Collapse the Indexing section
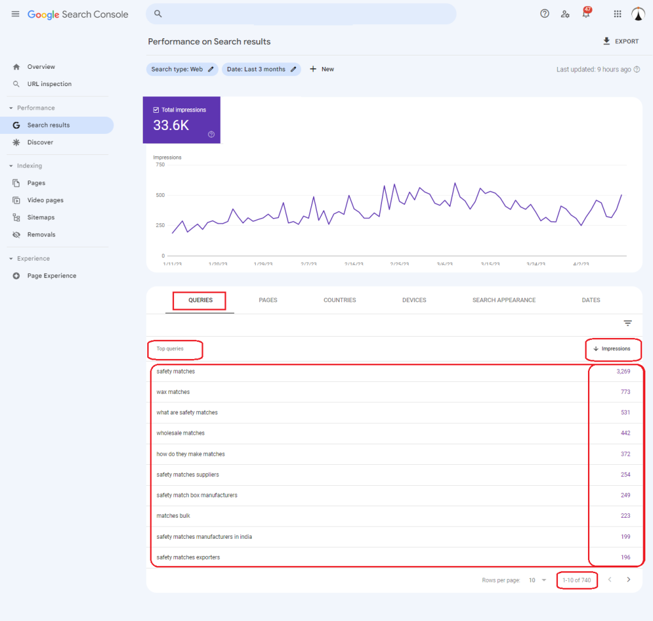Image resolution: width=653 pixels, height=621 pixels. 11,166
